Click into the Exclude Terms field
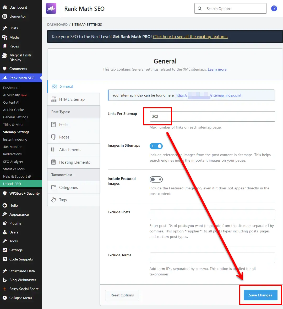 (x=212, y=258)
